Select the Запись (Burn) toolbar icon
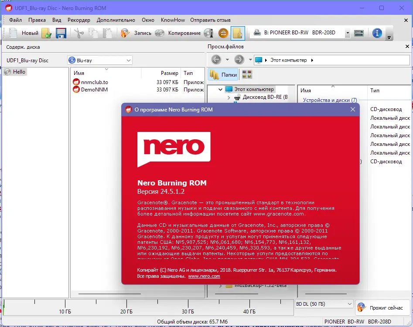The image size is (413, 327). [125, 33]
